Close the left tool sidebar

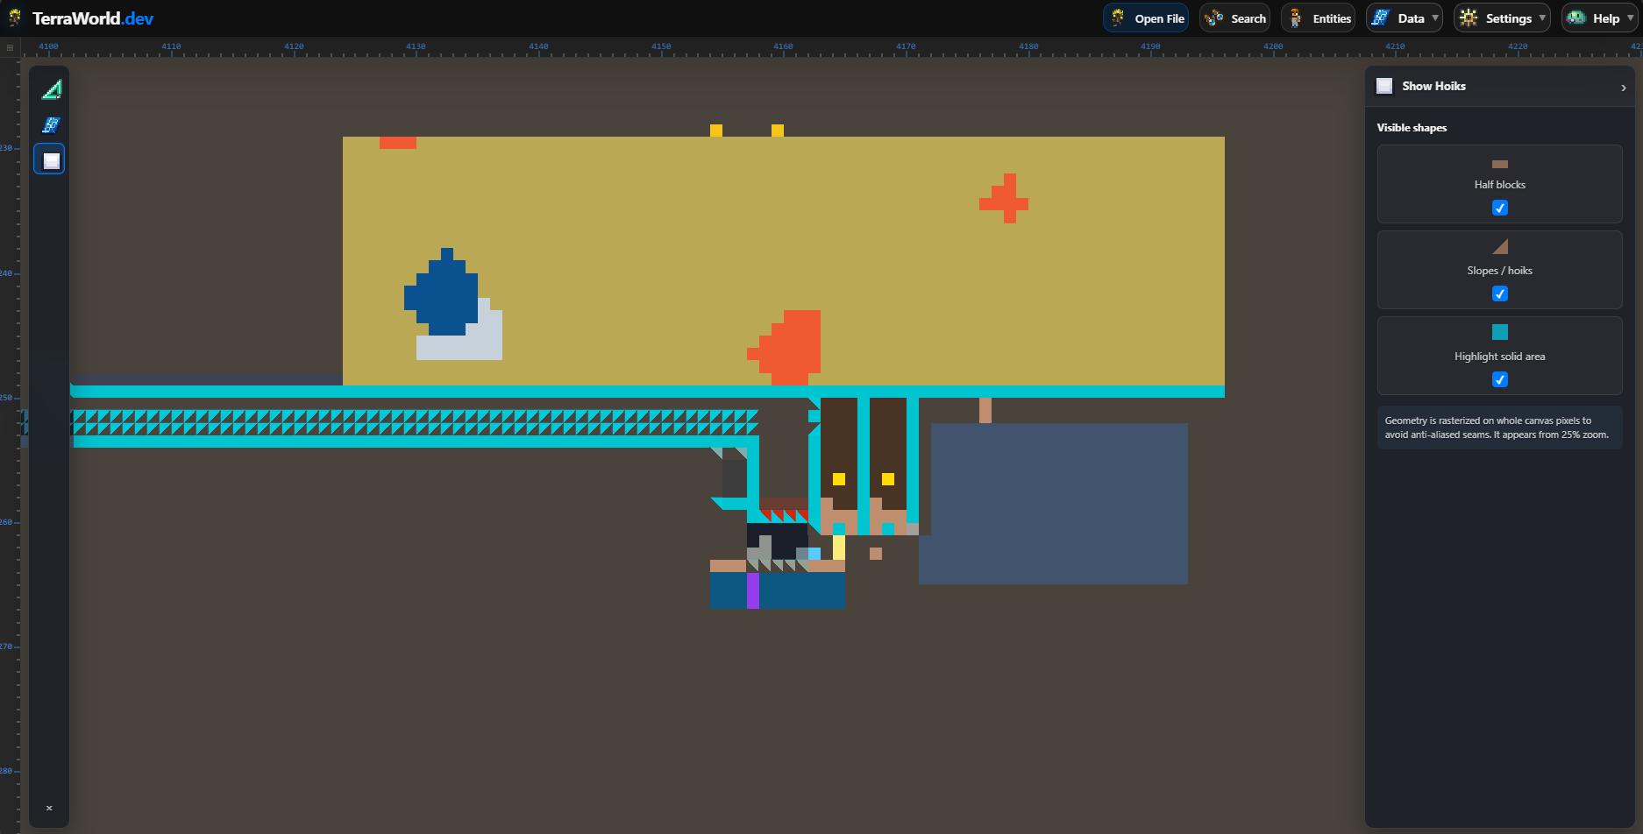tap(49, 808)
